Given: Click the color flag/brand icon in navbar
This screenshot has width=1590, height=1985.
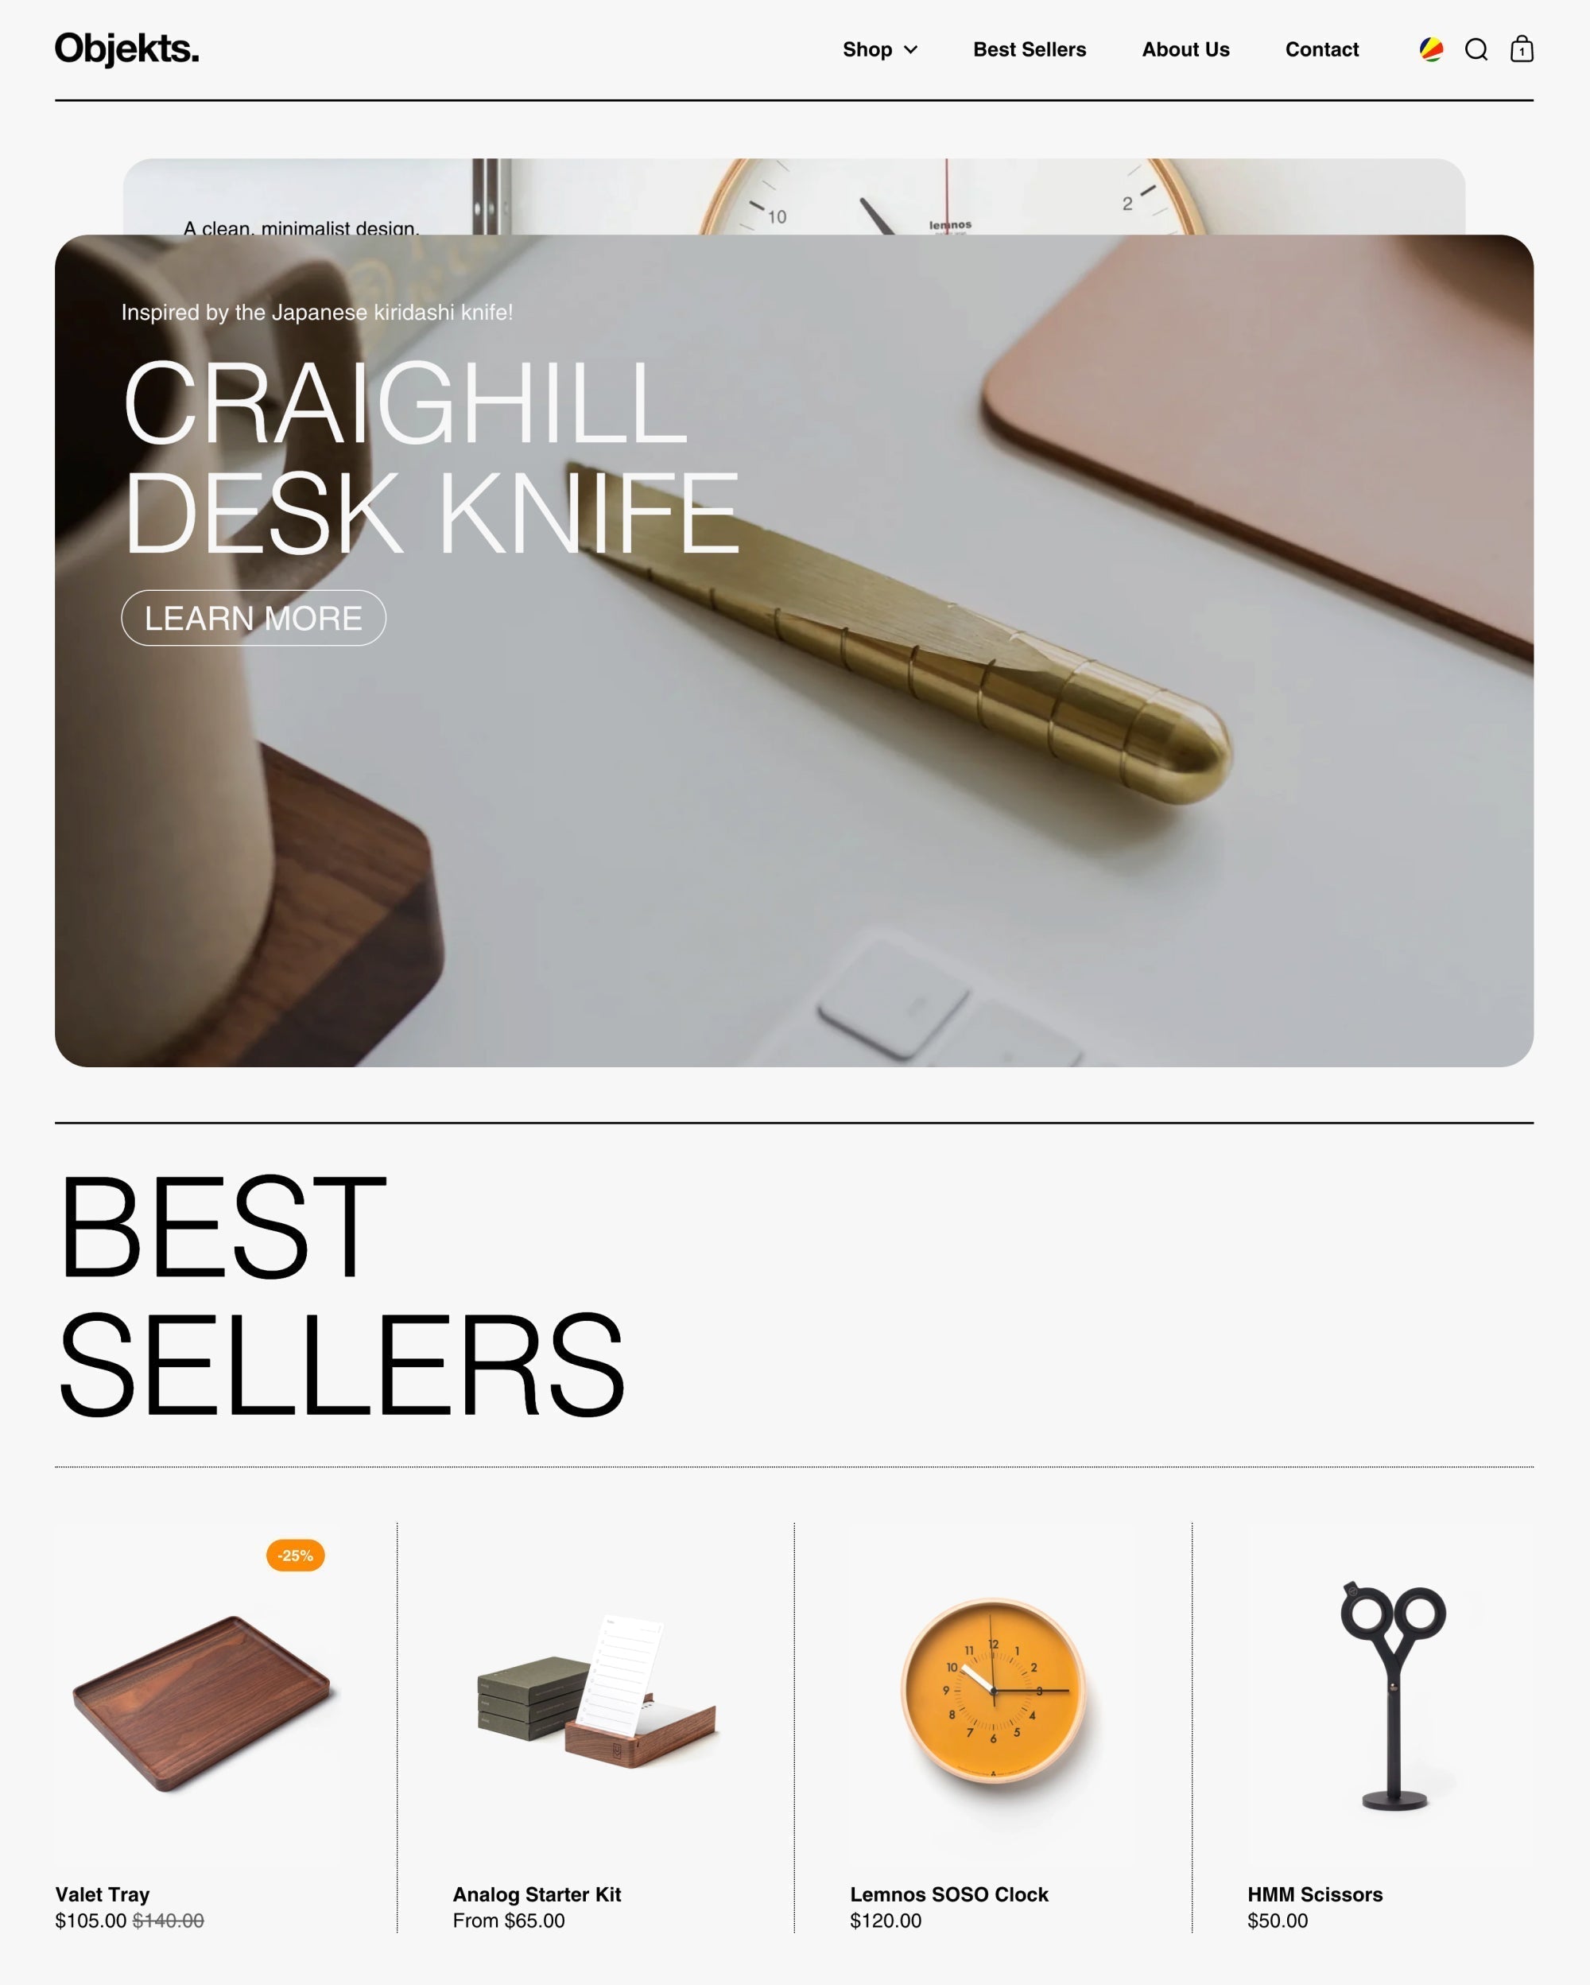Looking at the screenshot, I should (1429, 49).
